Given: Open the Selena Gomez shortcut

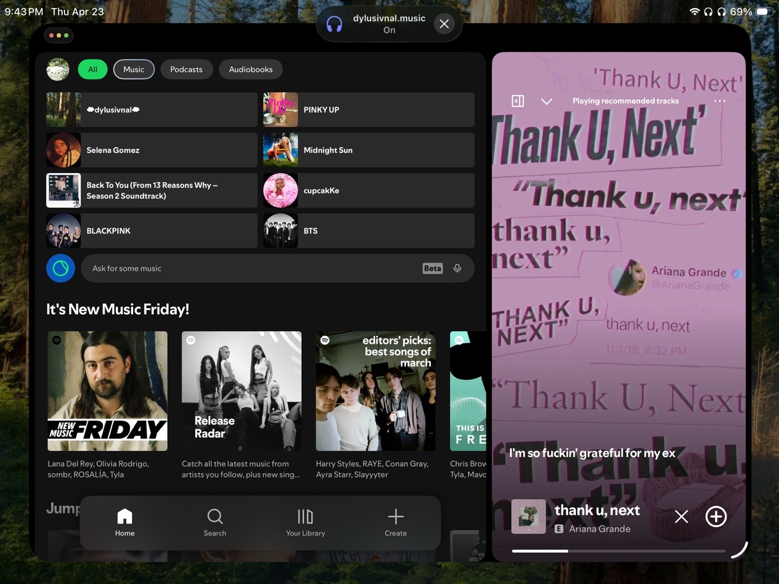Looking at the screenshot, I should pyautogui.click(x=152, y=150).
